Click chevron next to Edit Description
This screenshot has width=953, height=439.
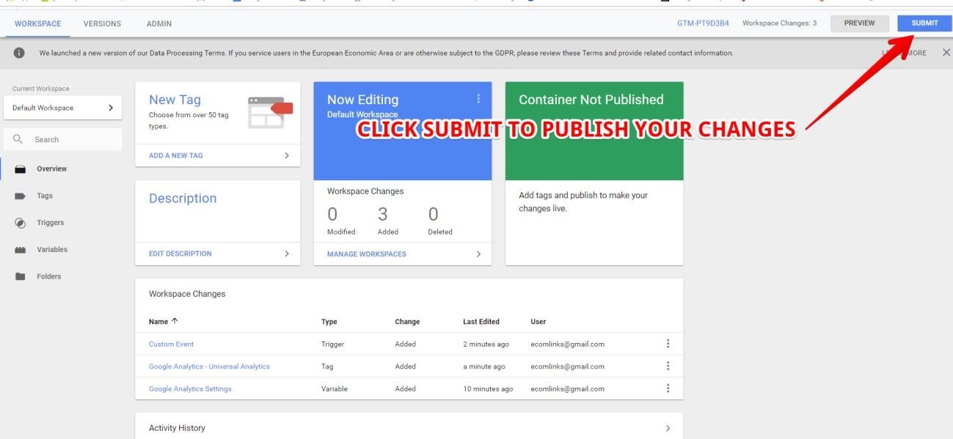(x=287, y=254)
